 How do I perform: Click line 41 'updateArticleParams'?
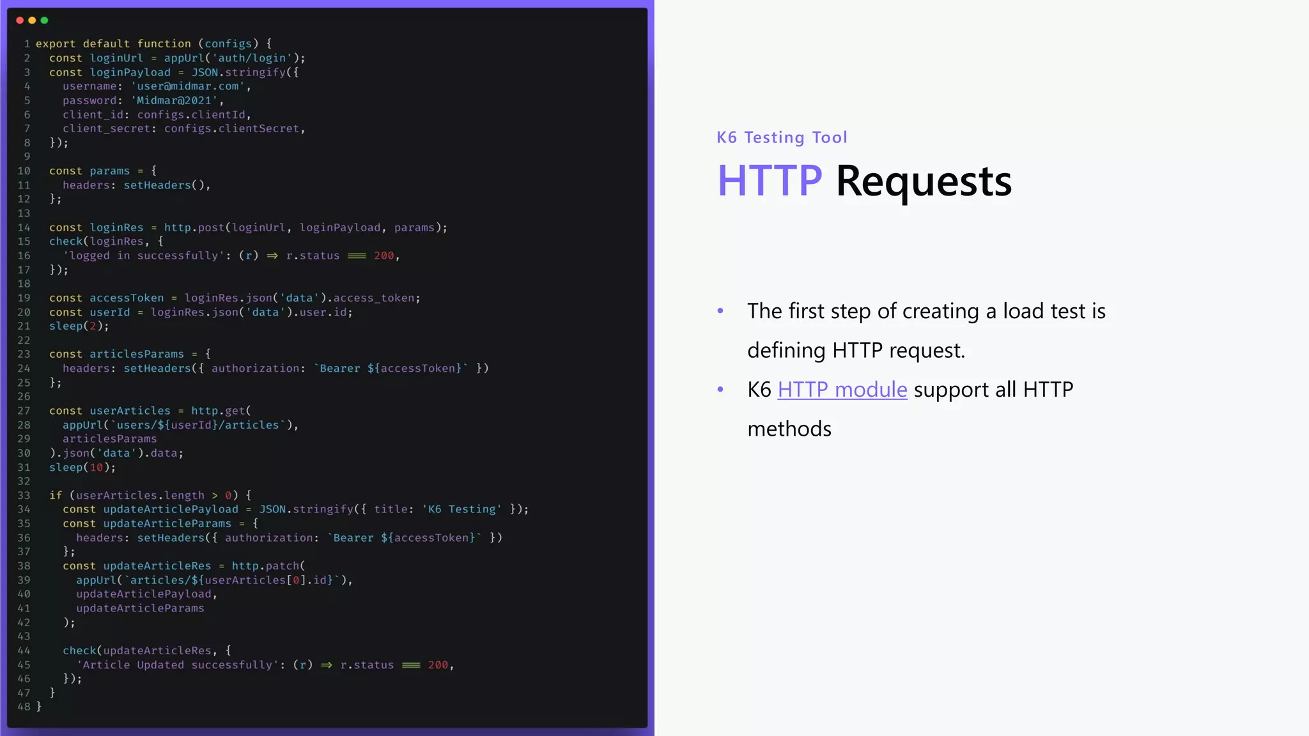[140, 608]
